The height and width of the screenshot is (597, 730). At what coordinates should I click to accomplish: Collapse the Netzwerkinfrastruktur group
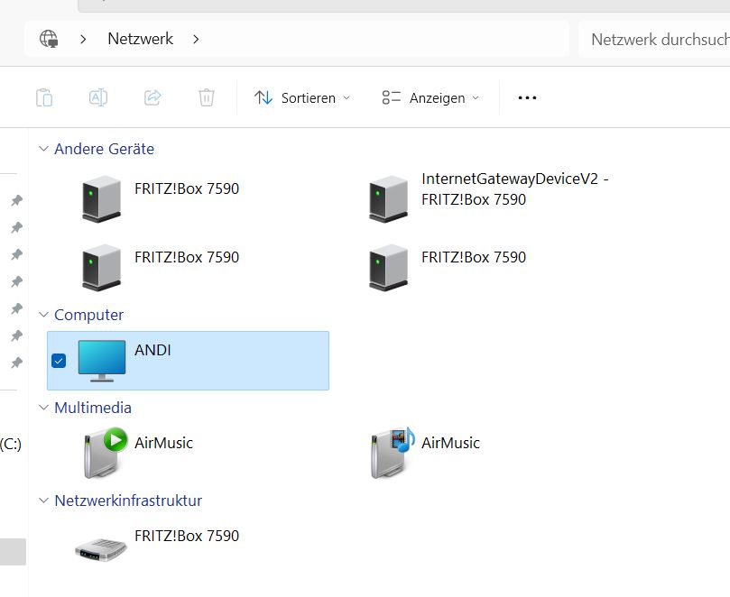click(x=43, y=501)
